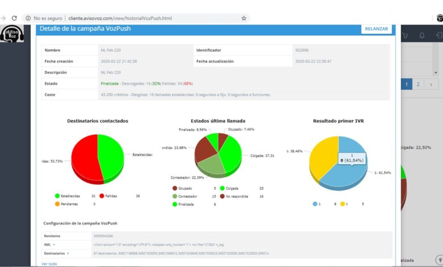The width and height of the screenshot is (443, 267).
Task: Open the 'Ver todo' link
Action: (49, 264)
